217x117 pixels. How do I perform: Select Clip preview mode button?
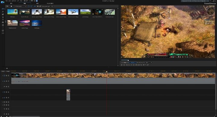[x=125, y=63]
